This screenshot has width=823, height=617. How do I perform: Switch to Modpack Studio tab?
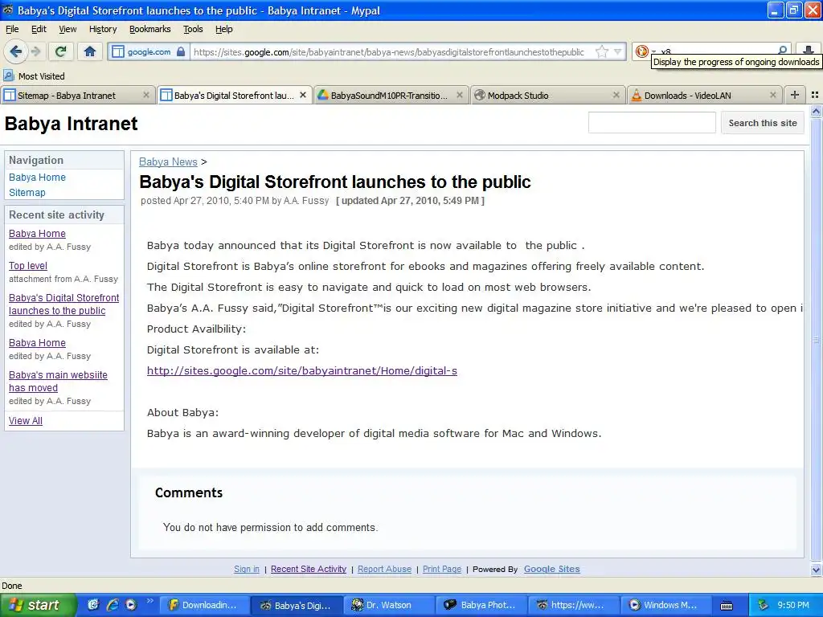[x=547, y=95]
